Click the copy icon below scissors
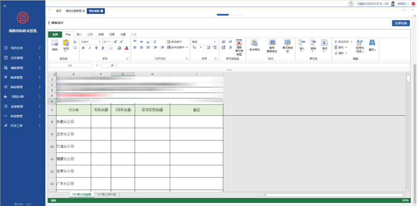 [x=75, y=47]
